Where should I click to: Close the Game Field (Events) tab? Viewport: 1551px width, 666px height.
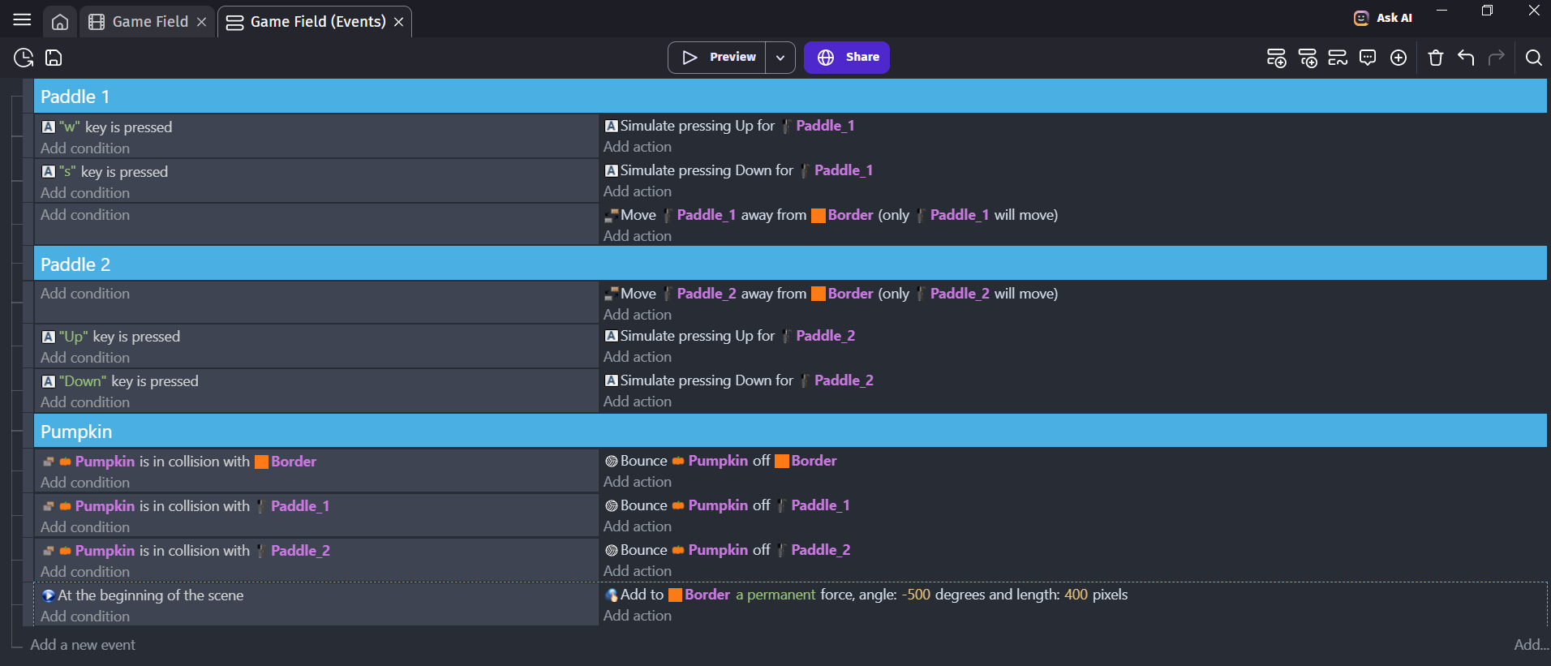click(x=399, y=22)
